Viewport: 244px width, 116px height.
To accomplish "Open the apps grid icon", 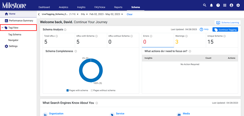I will point(225,5).
